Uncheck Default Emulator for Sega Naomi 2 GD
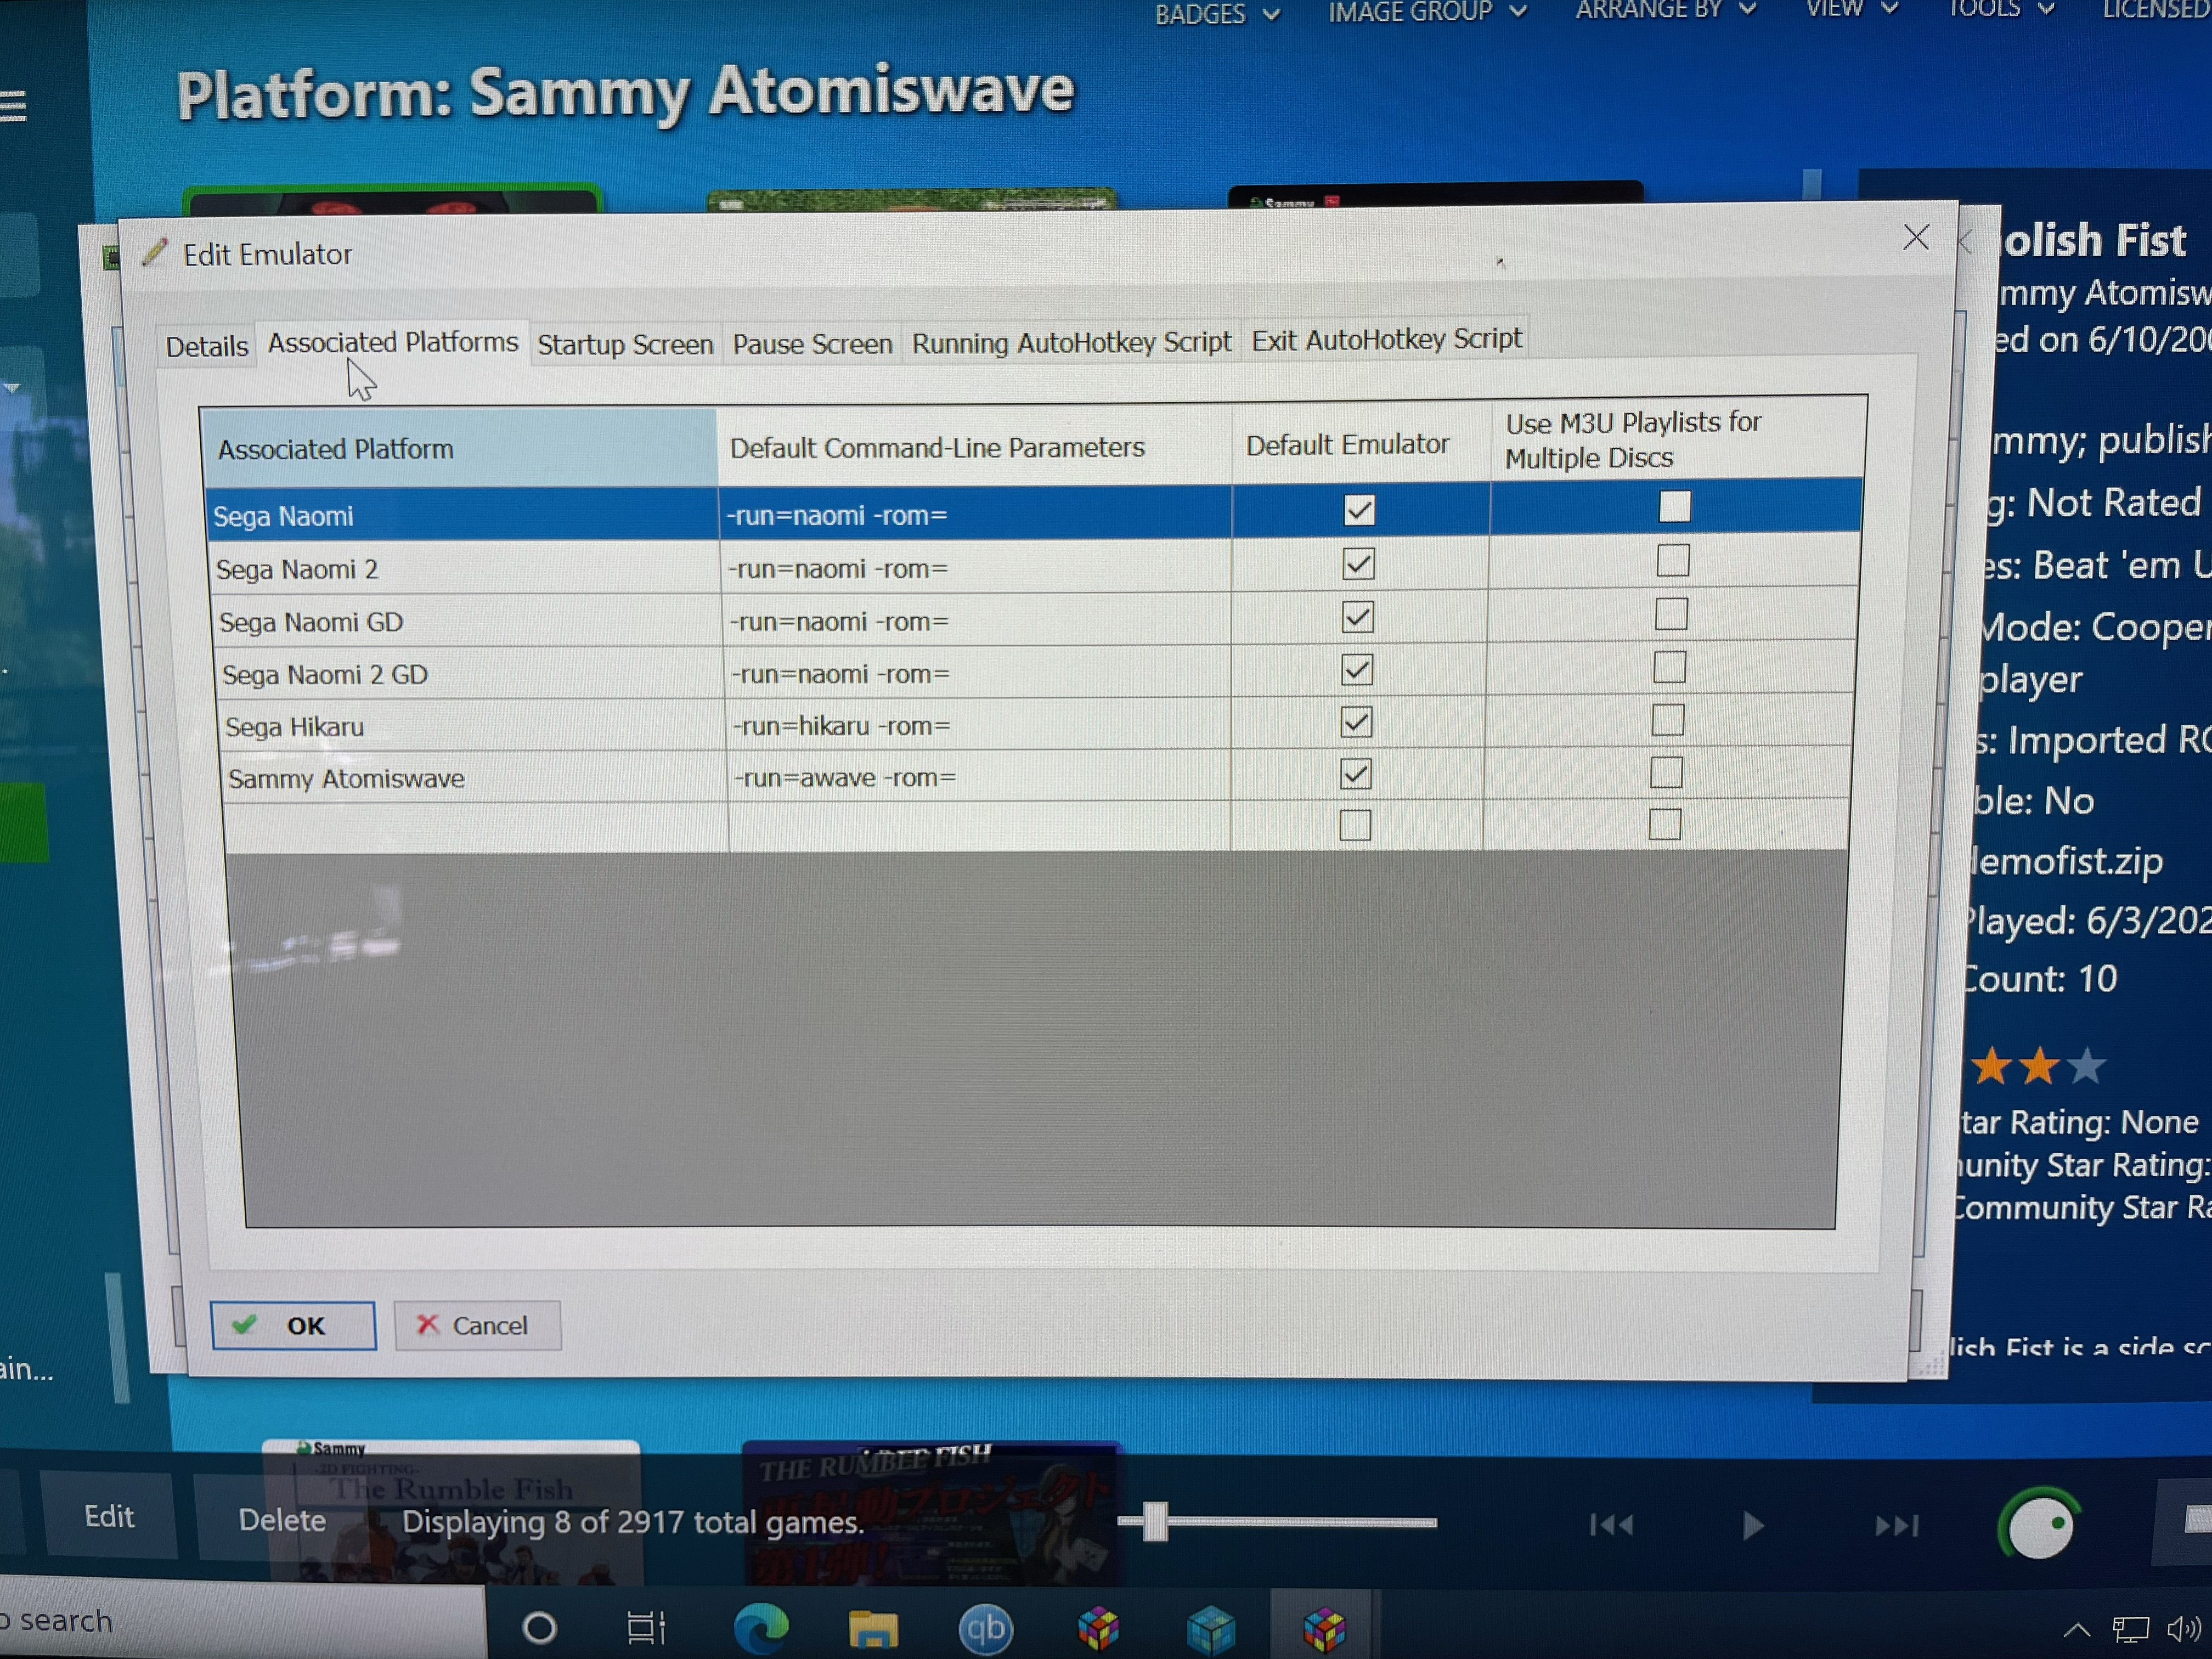Viewport: 2212px width, 1659px height. tap(1356, 669)
